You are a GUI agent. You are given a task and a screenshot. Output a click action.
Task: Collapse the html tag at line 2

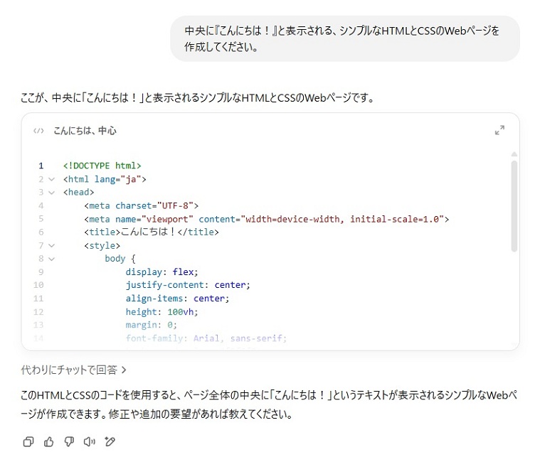(x=51, y=179)
